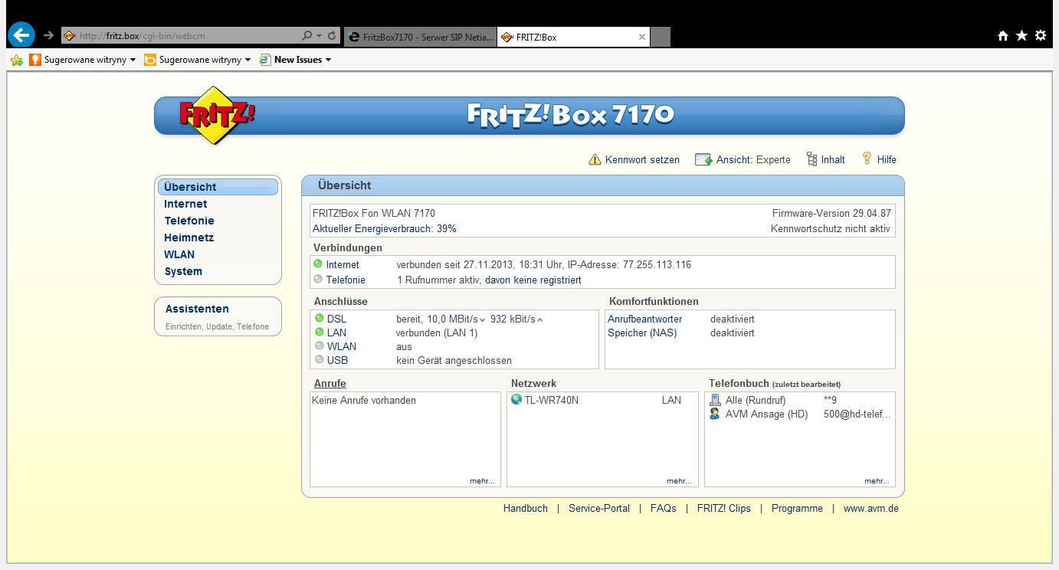Switch to FritzBox7170 - Serwer SIP tab
Viewport: 1059px width, 570px height.
point(421,36)
